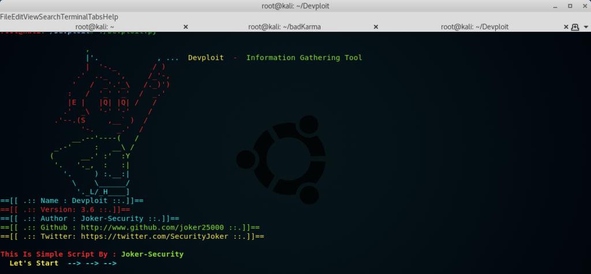Image resolution: width=591 pixels, height=274 pixels.
Task: Switch to the root@kali: ~ tab
Action: [x=95, y=27]
